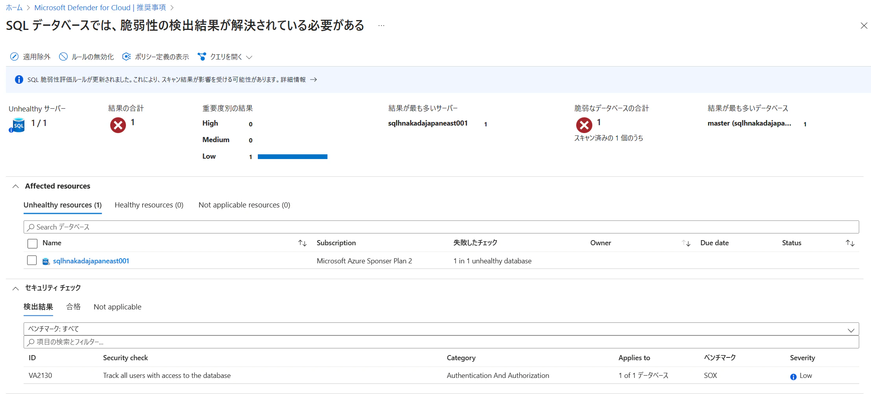
Task: Click '1 of 1 データベース' cell
Action: [x=643, y=376]
